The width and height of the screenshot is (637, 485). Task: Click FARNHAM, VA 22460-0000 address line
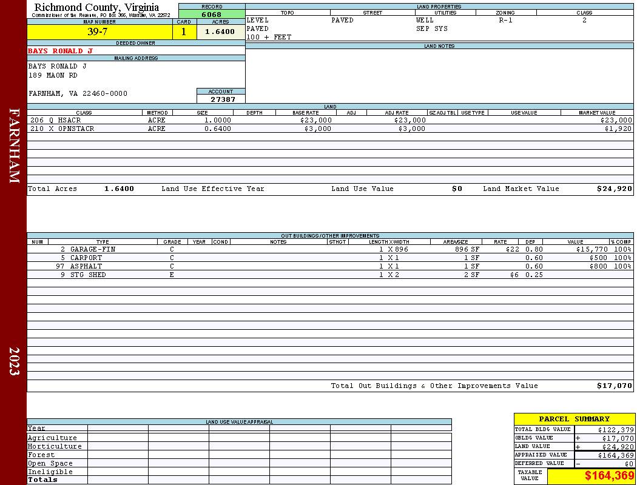click(78, 94)
